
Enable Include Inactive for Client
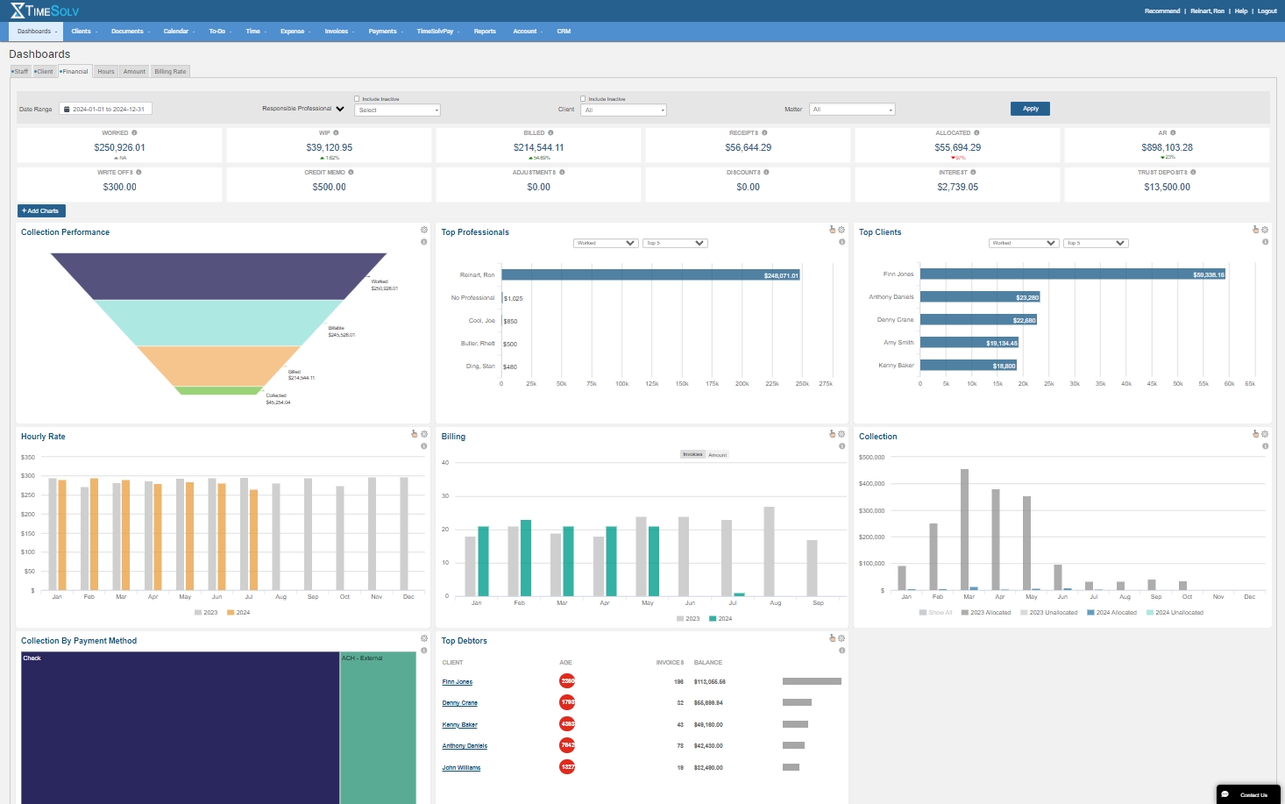[x=583, y=99]
